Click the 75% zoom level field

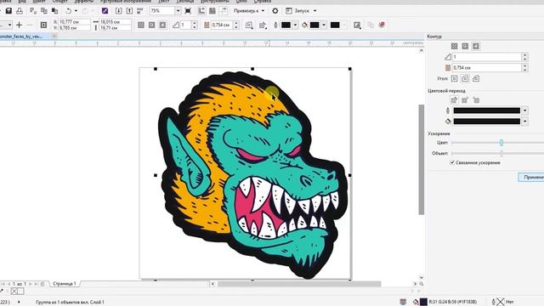coord(162,11)
